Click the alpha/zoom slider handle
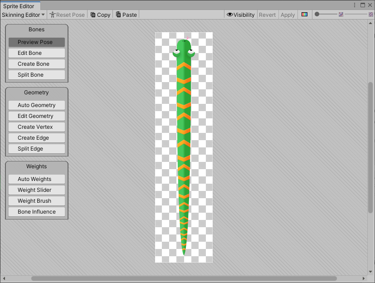 [x=317, y=15]
